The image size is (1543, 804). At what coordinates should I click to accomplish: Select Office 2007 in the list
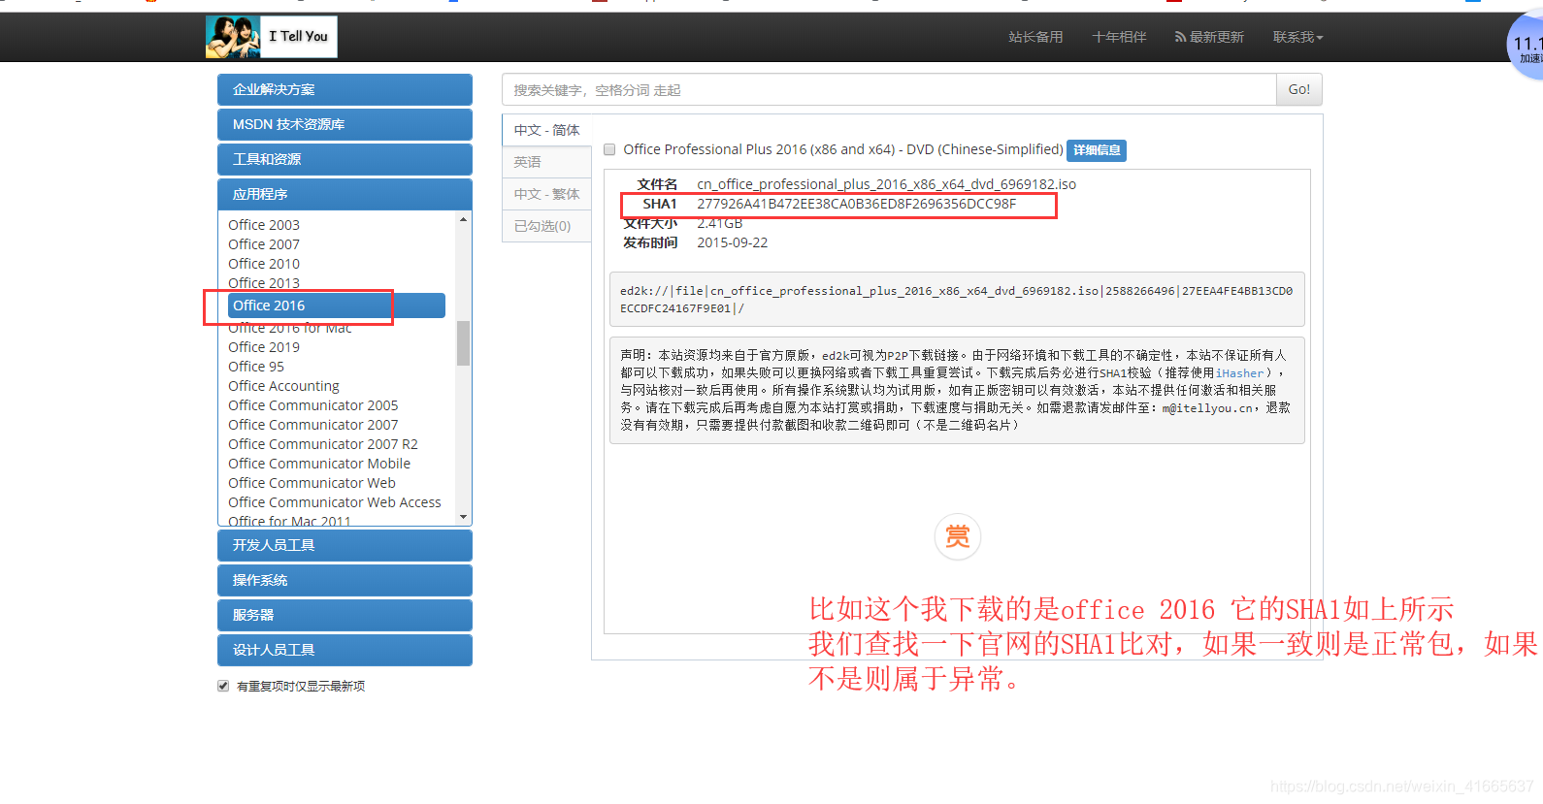[x=264, y=244]
